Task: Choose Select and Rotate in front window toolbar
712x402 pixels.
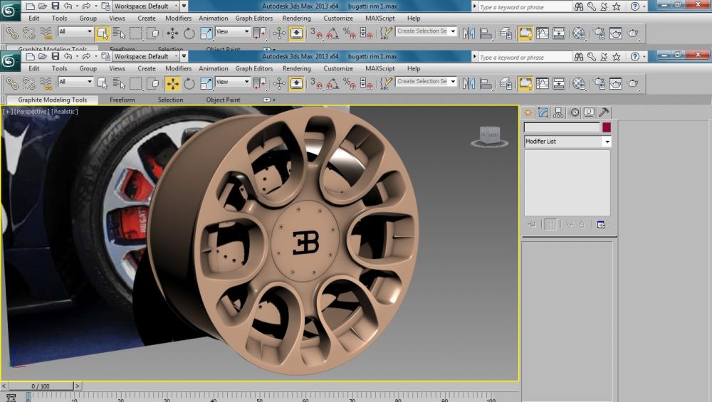Action: pyautogui.click(x=189, y=83)
